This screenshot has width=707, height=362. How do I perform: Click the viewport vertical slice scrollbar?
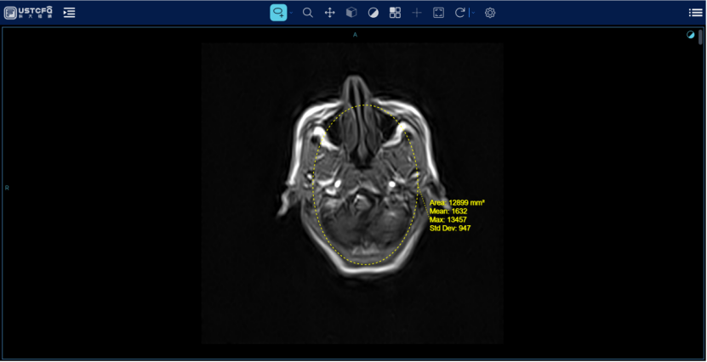(x=701, y=38)
